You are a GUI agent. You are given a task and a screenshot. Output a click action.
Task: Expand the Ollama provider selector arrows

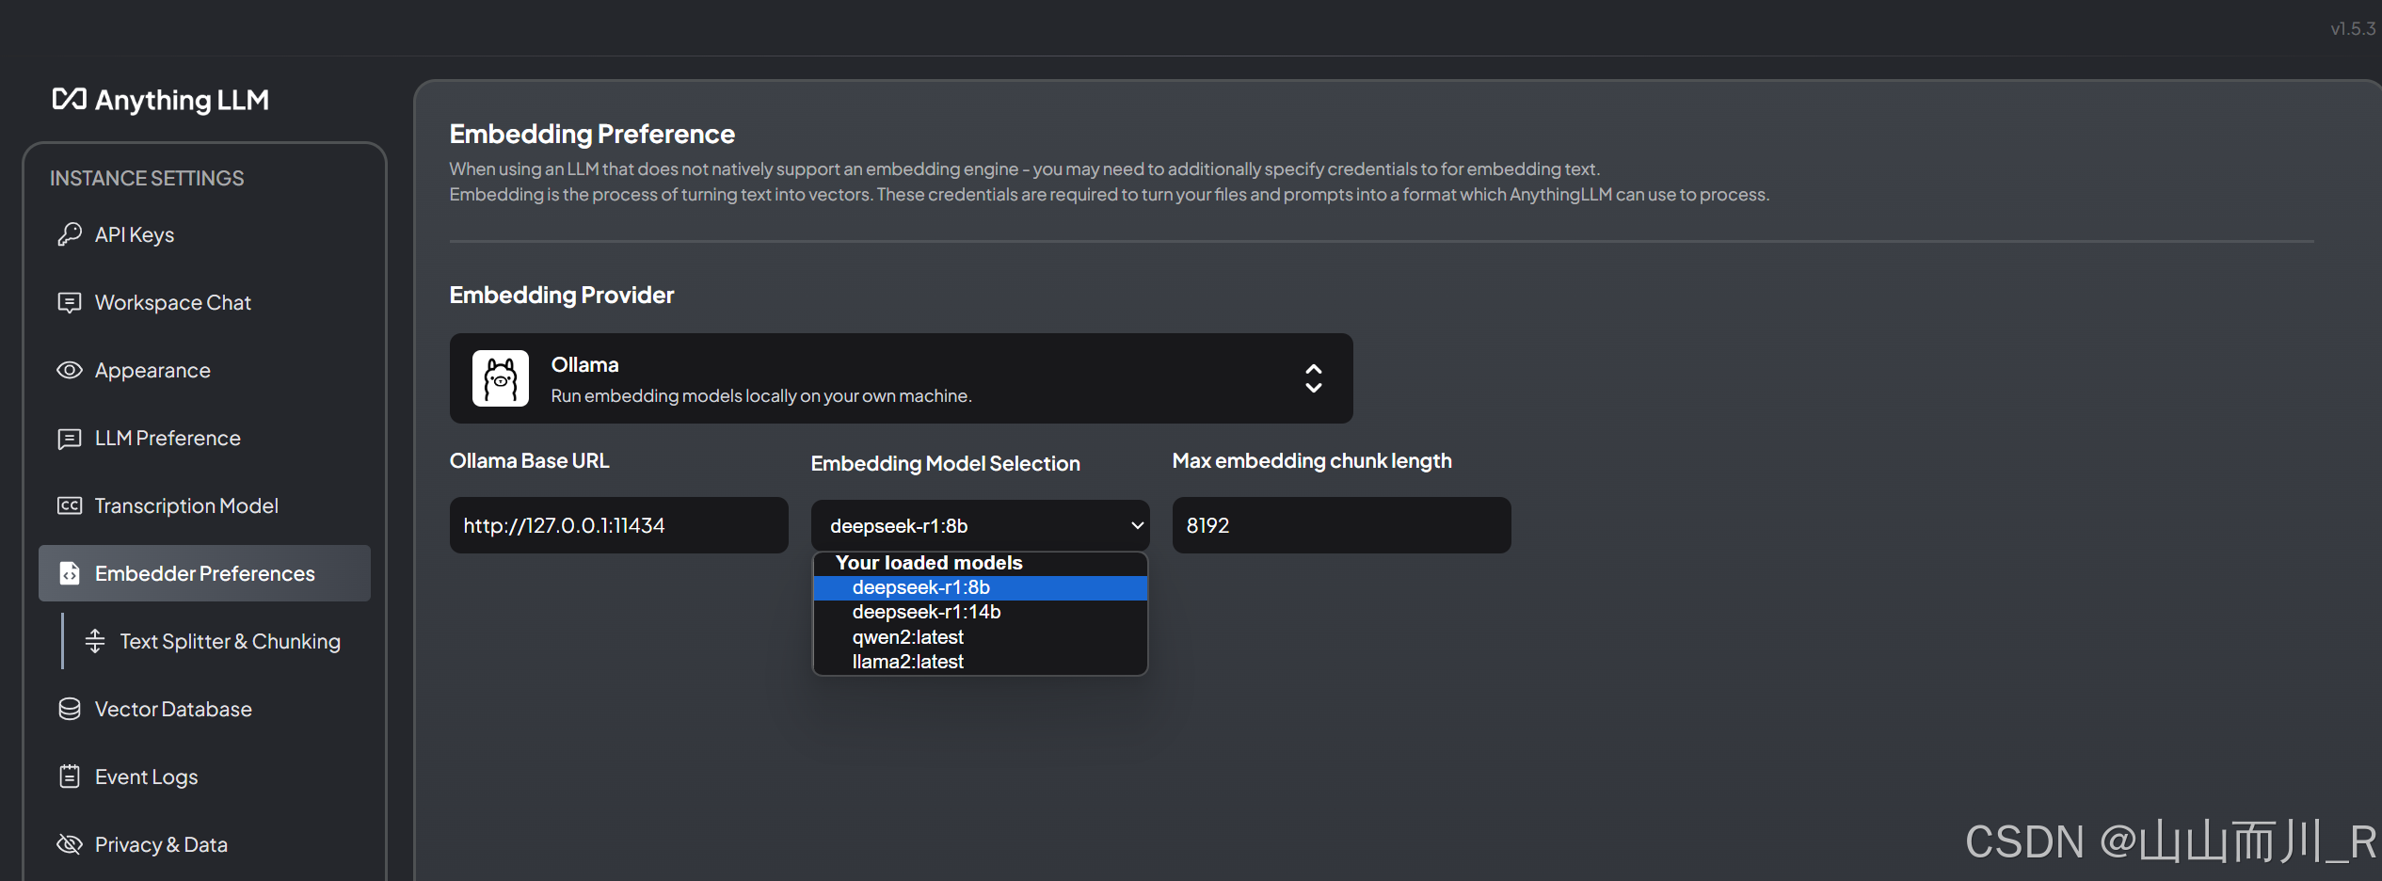pos(1314,378)
